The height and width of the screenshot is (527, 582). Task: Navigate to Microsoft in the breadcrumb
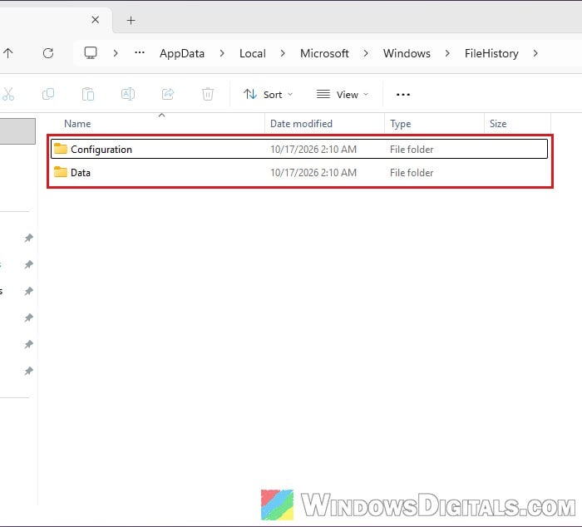(x=324, y=53)
